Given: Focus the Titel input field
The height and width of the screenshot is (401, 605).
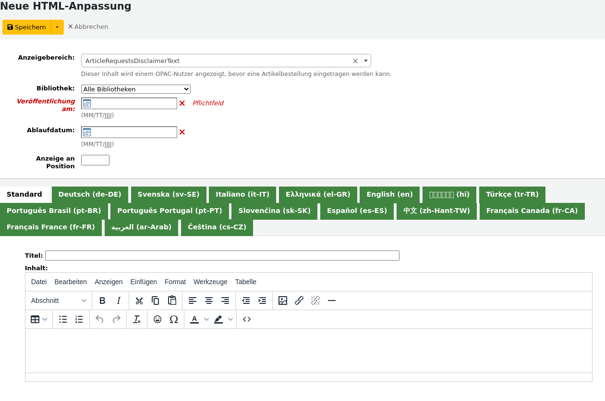Looking at the screenshot, I should pos(222,256).
